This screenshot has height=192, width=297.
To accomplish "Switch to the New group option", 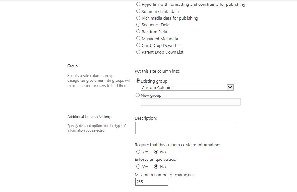I will click(x=138, y=95).
